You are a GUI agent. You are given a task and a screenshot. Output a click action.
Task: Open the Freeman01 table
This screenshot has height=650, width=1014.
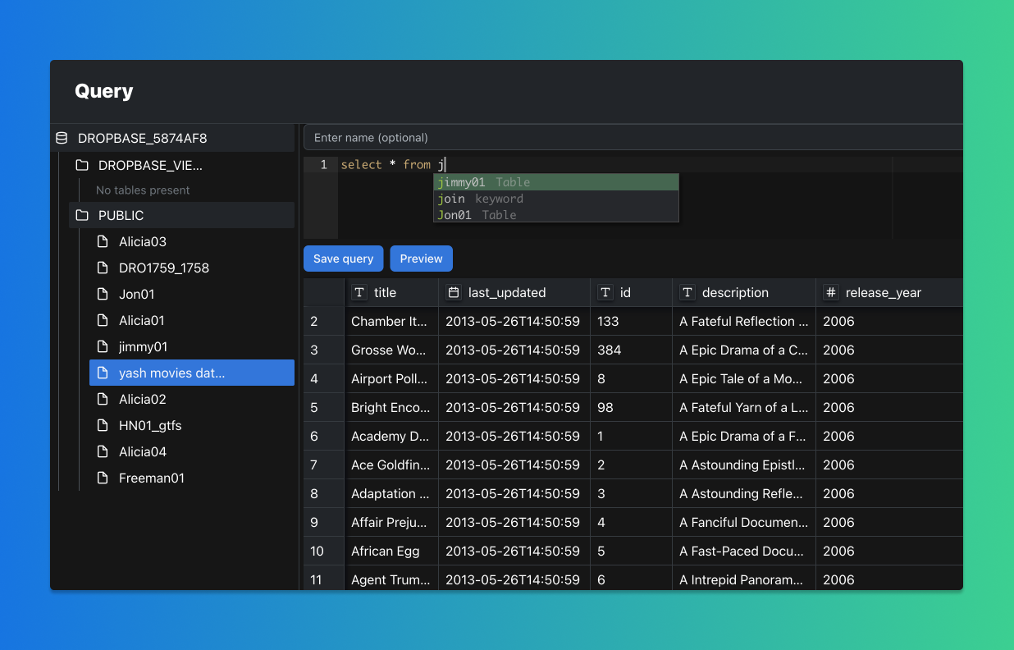tap(151, 478)
